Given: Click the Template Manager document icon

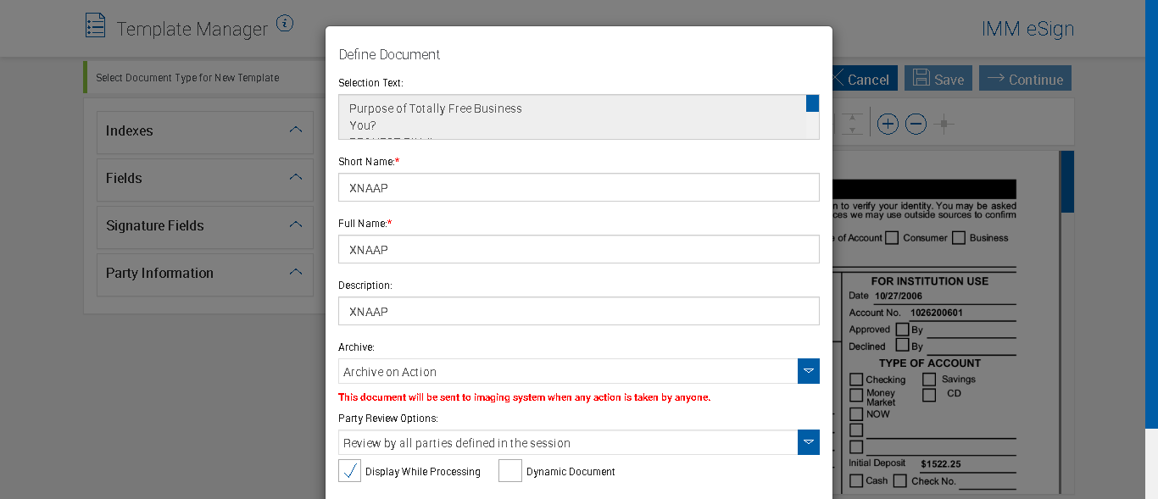Looking at the screenshot, I should pos(96,25).
